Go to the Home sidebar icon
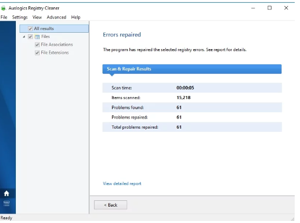This screenshot has height=223, width=300. point(6,193)
